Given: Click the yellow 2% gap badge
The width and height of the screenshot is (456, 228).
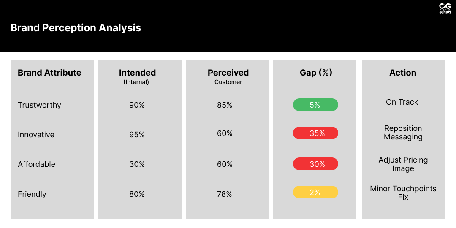Looking at the screenshot, I should tap(315, 192).
